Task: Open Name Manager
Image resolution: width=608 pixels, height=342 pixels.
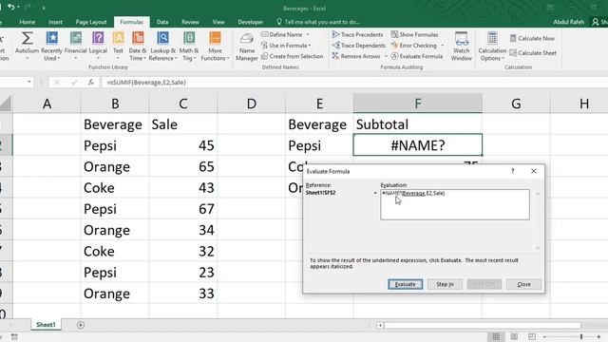Action: click(x=247, y=47)
